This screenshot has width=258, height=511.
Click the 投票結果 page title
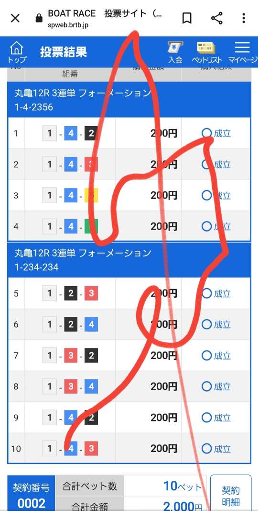(64, 52)
